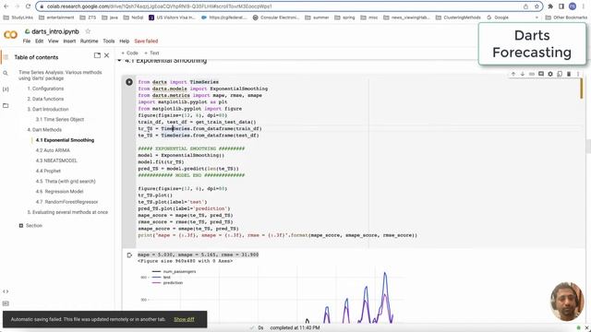This screenshot has height=332, width=591.
Task: Jump to 5. Evaluating several methods at once
Action: coord(67,212)
